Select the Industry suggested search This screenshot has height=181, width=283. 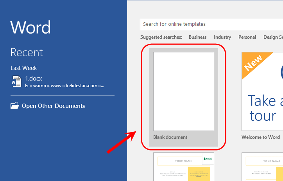click(222, 37)
